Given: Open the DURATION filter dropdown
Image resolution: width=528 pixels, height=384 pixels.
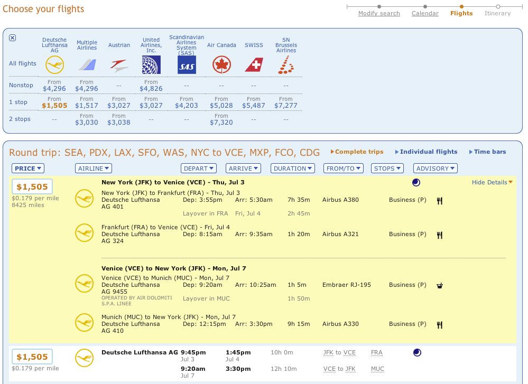Looking at the screenshot, I should pos(293,168).
